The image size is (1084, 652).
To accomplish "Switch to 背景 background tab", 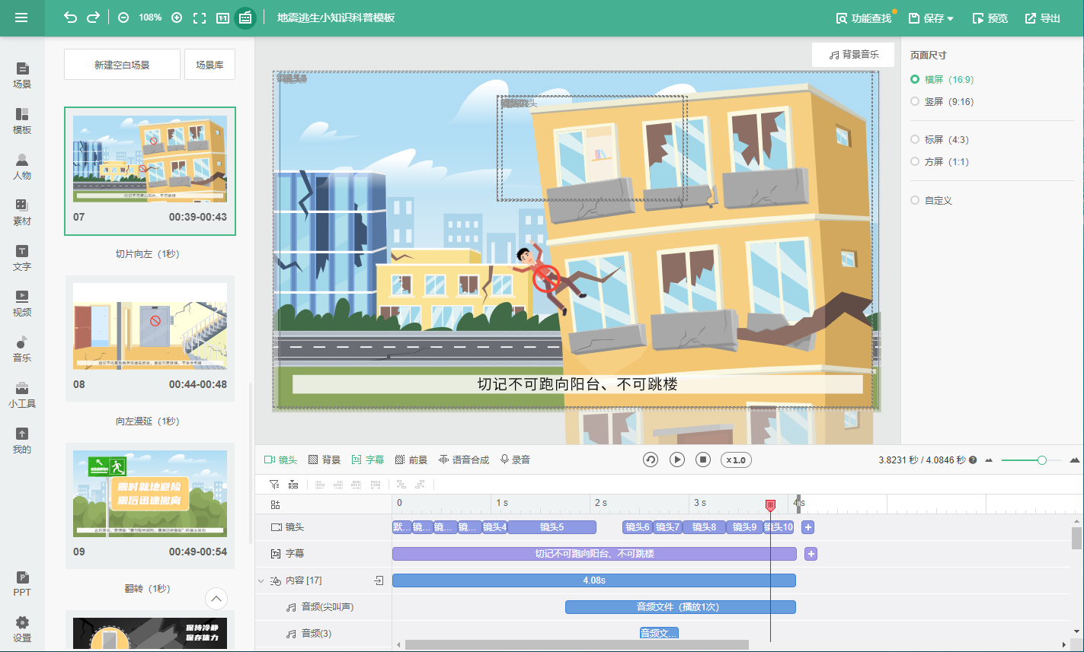I will click(325, 460).
